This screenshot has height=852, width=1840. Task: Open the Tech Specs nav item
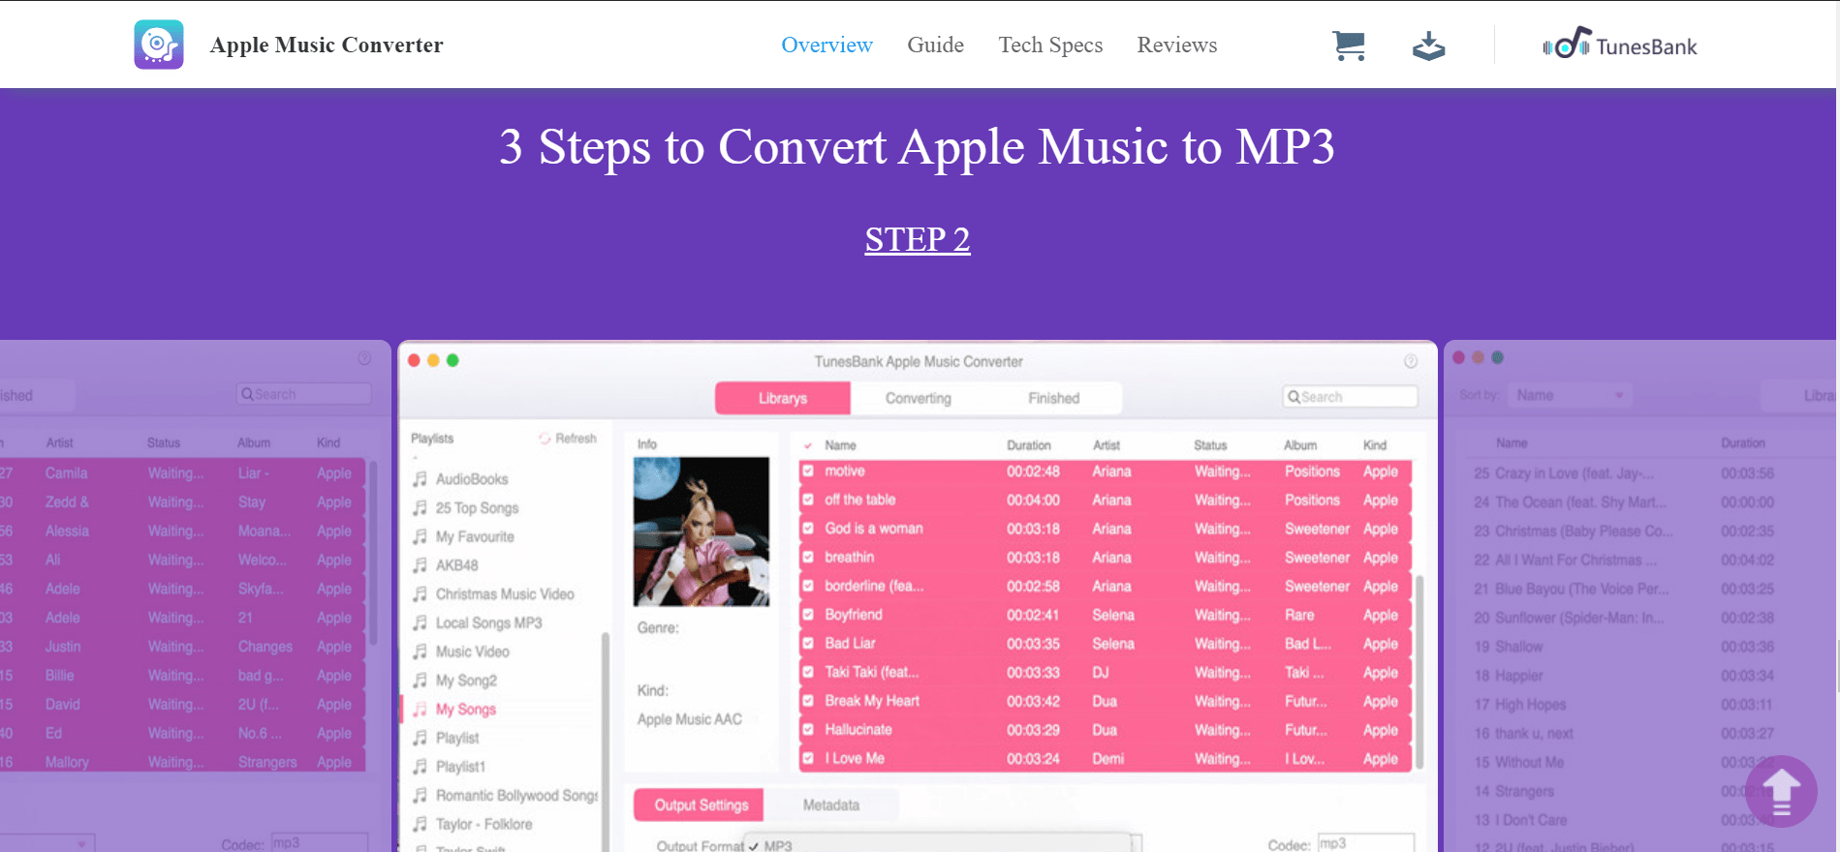[x=1050, y=46]
